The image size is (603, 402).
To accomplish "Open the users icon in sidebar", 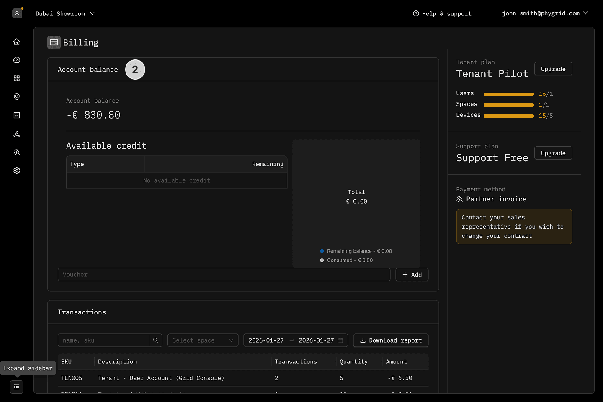I will [17, 152].
